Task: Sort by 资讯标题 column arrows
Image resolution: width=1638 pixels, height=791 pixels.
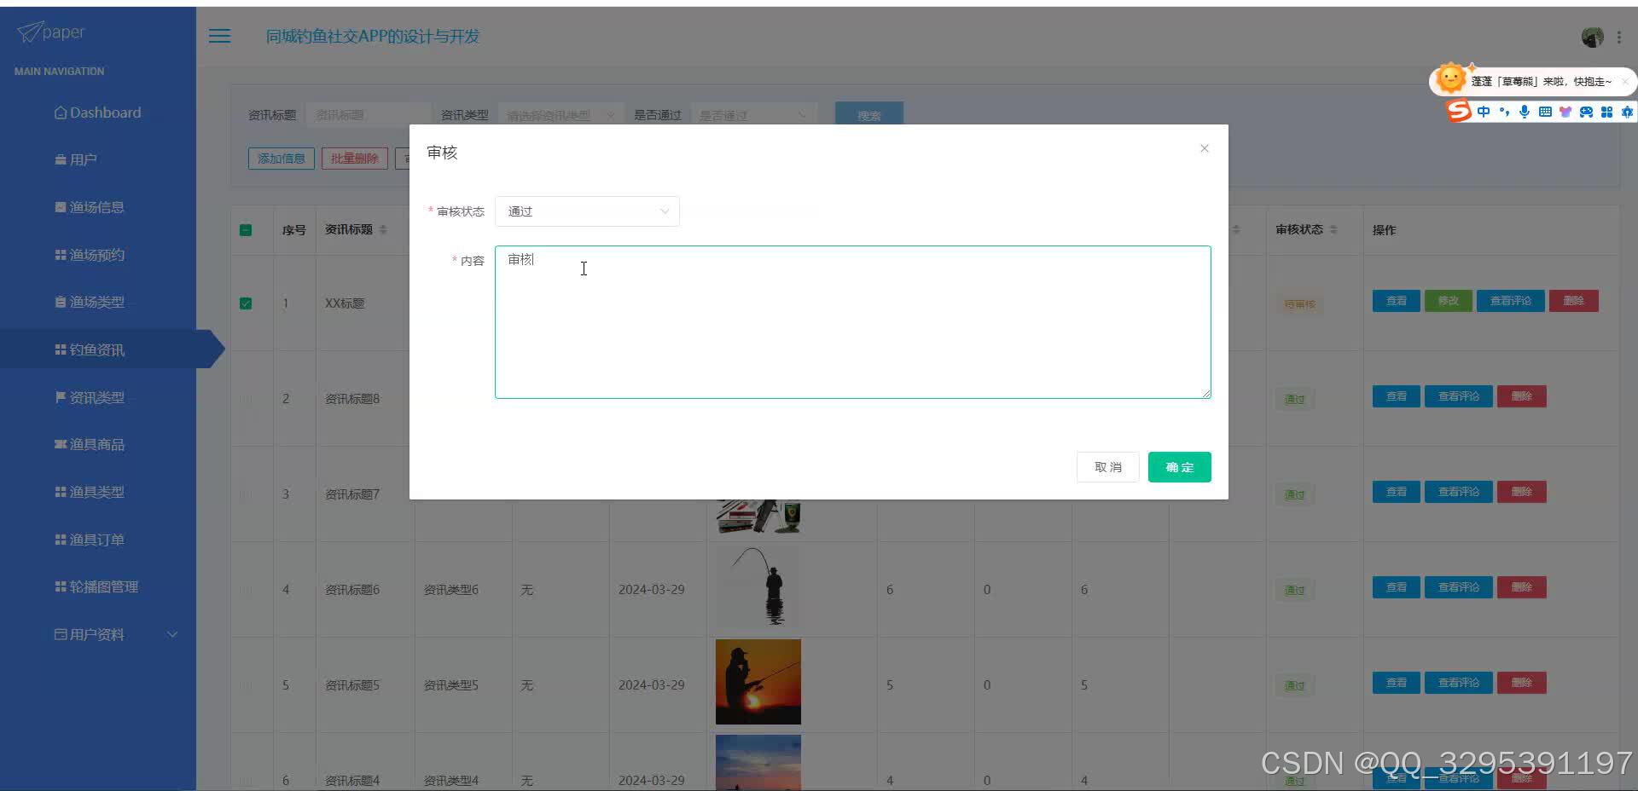Action: [383, 229]
